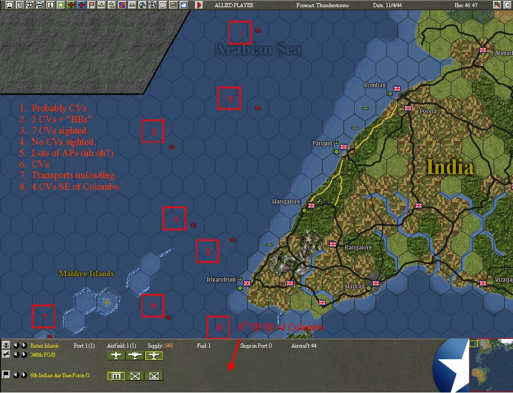Select previous air unit before 348th FG/B
This screenshot has width=513, height=393.
[16, 355]
